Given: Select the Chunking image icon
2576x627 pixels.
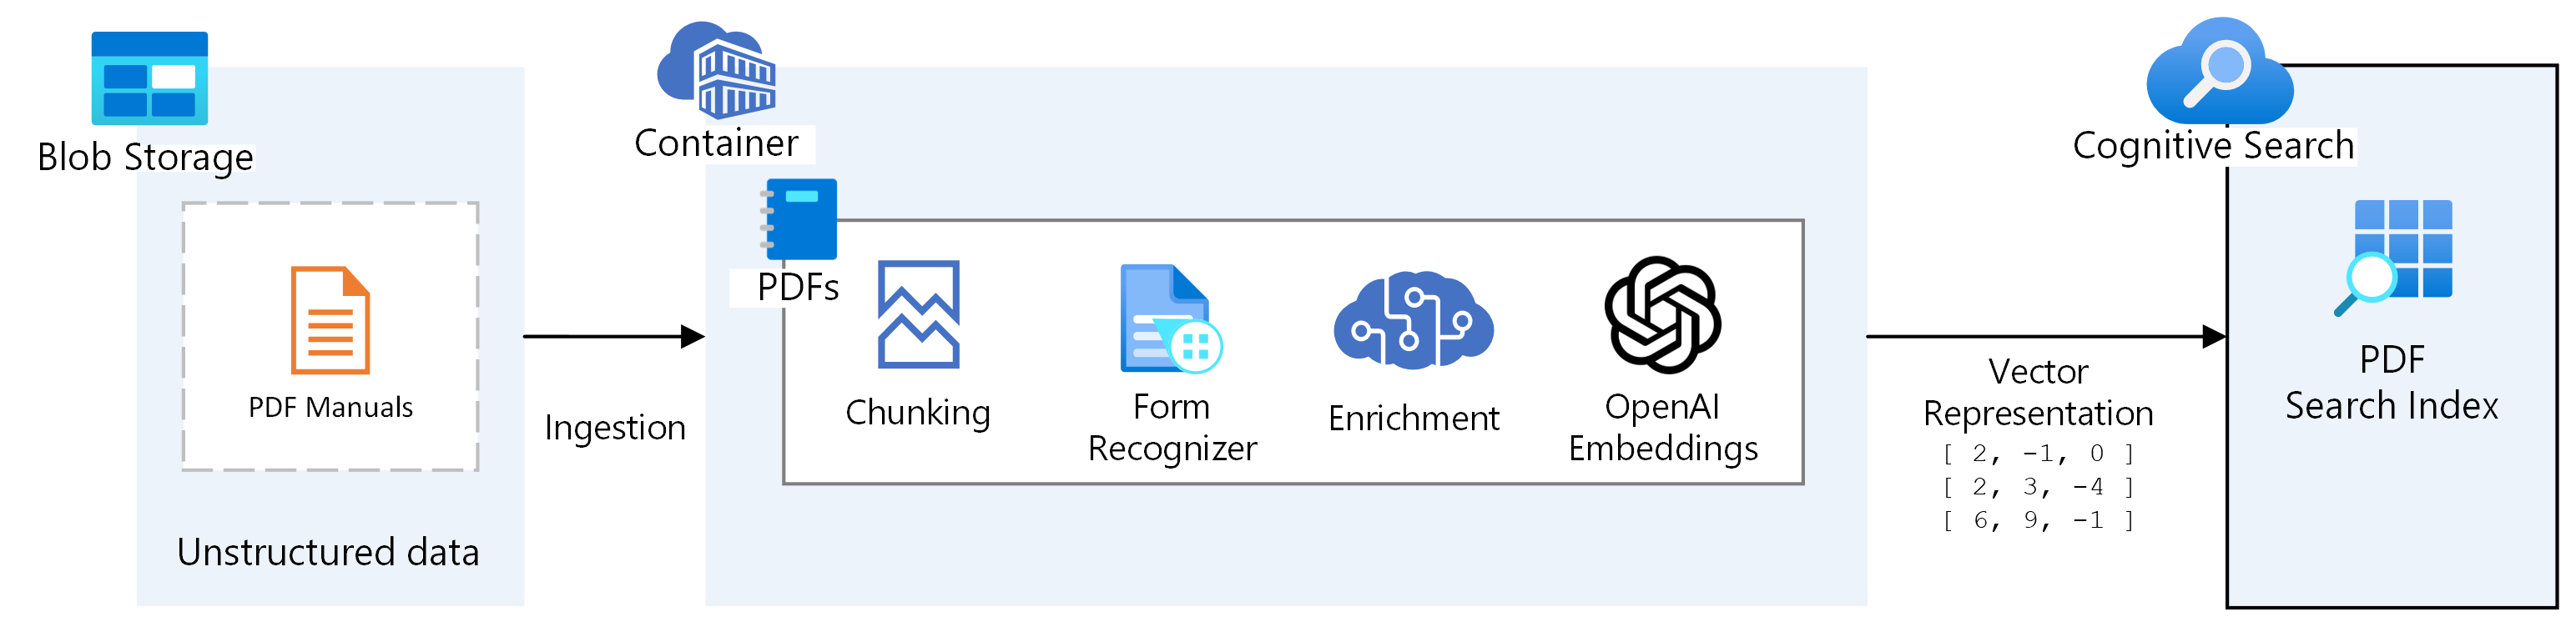Looking at the screenshot, I should 918,314.
